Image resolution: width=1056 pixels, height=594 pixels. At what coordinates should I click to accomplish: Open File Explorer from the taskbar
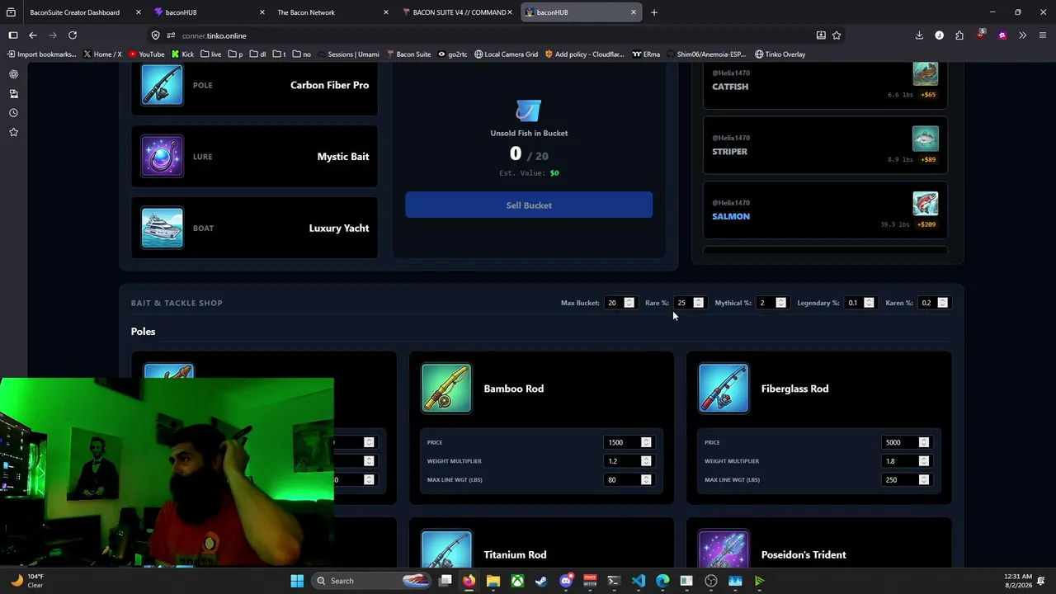coord(493,581)
